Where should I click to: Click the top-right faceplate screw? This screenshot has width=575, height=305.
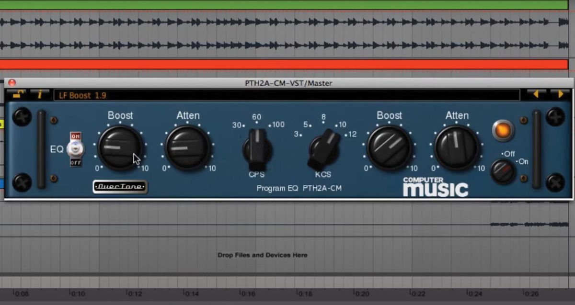(556, 117)
